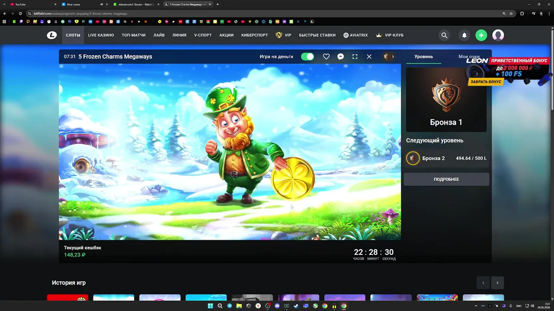Reload the page with the refresh icon

(x=20, y=13)
